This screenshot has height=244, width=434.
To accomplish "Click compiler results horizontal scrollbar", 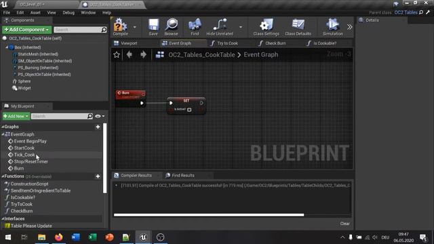I will click(209, 215).
